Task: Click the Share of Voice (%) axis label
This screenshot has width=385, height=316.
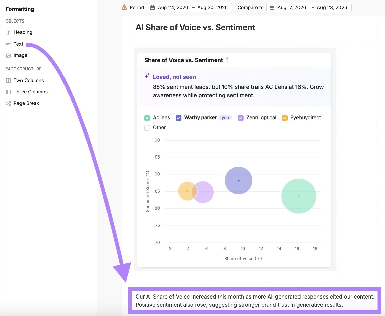Action: [243, 259]
